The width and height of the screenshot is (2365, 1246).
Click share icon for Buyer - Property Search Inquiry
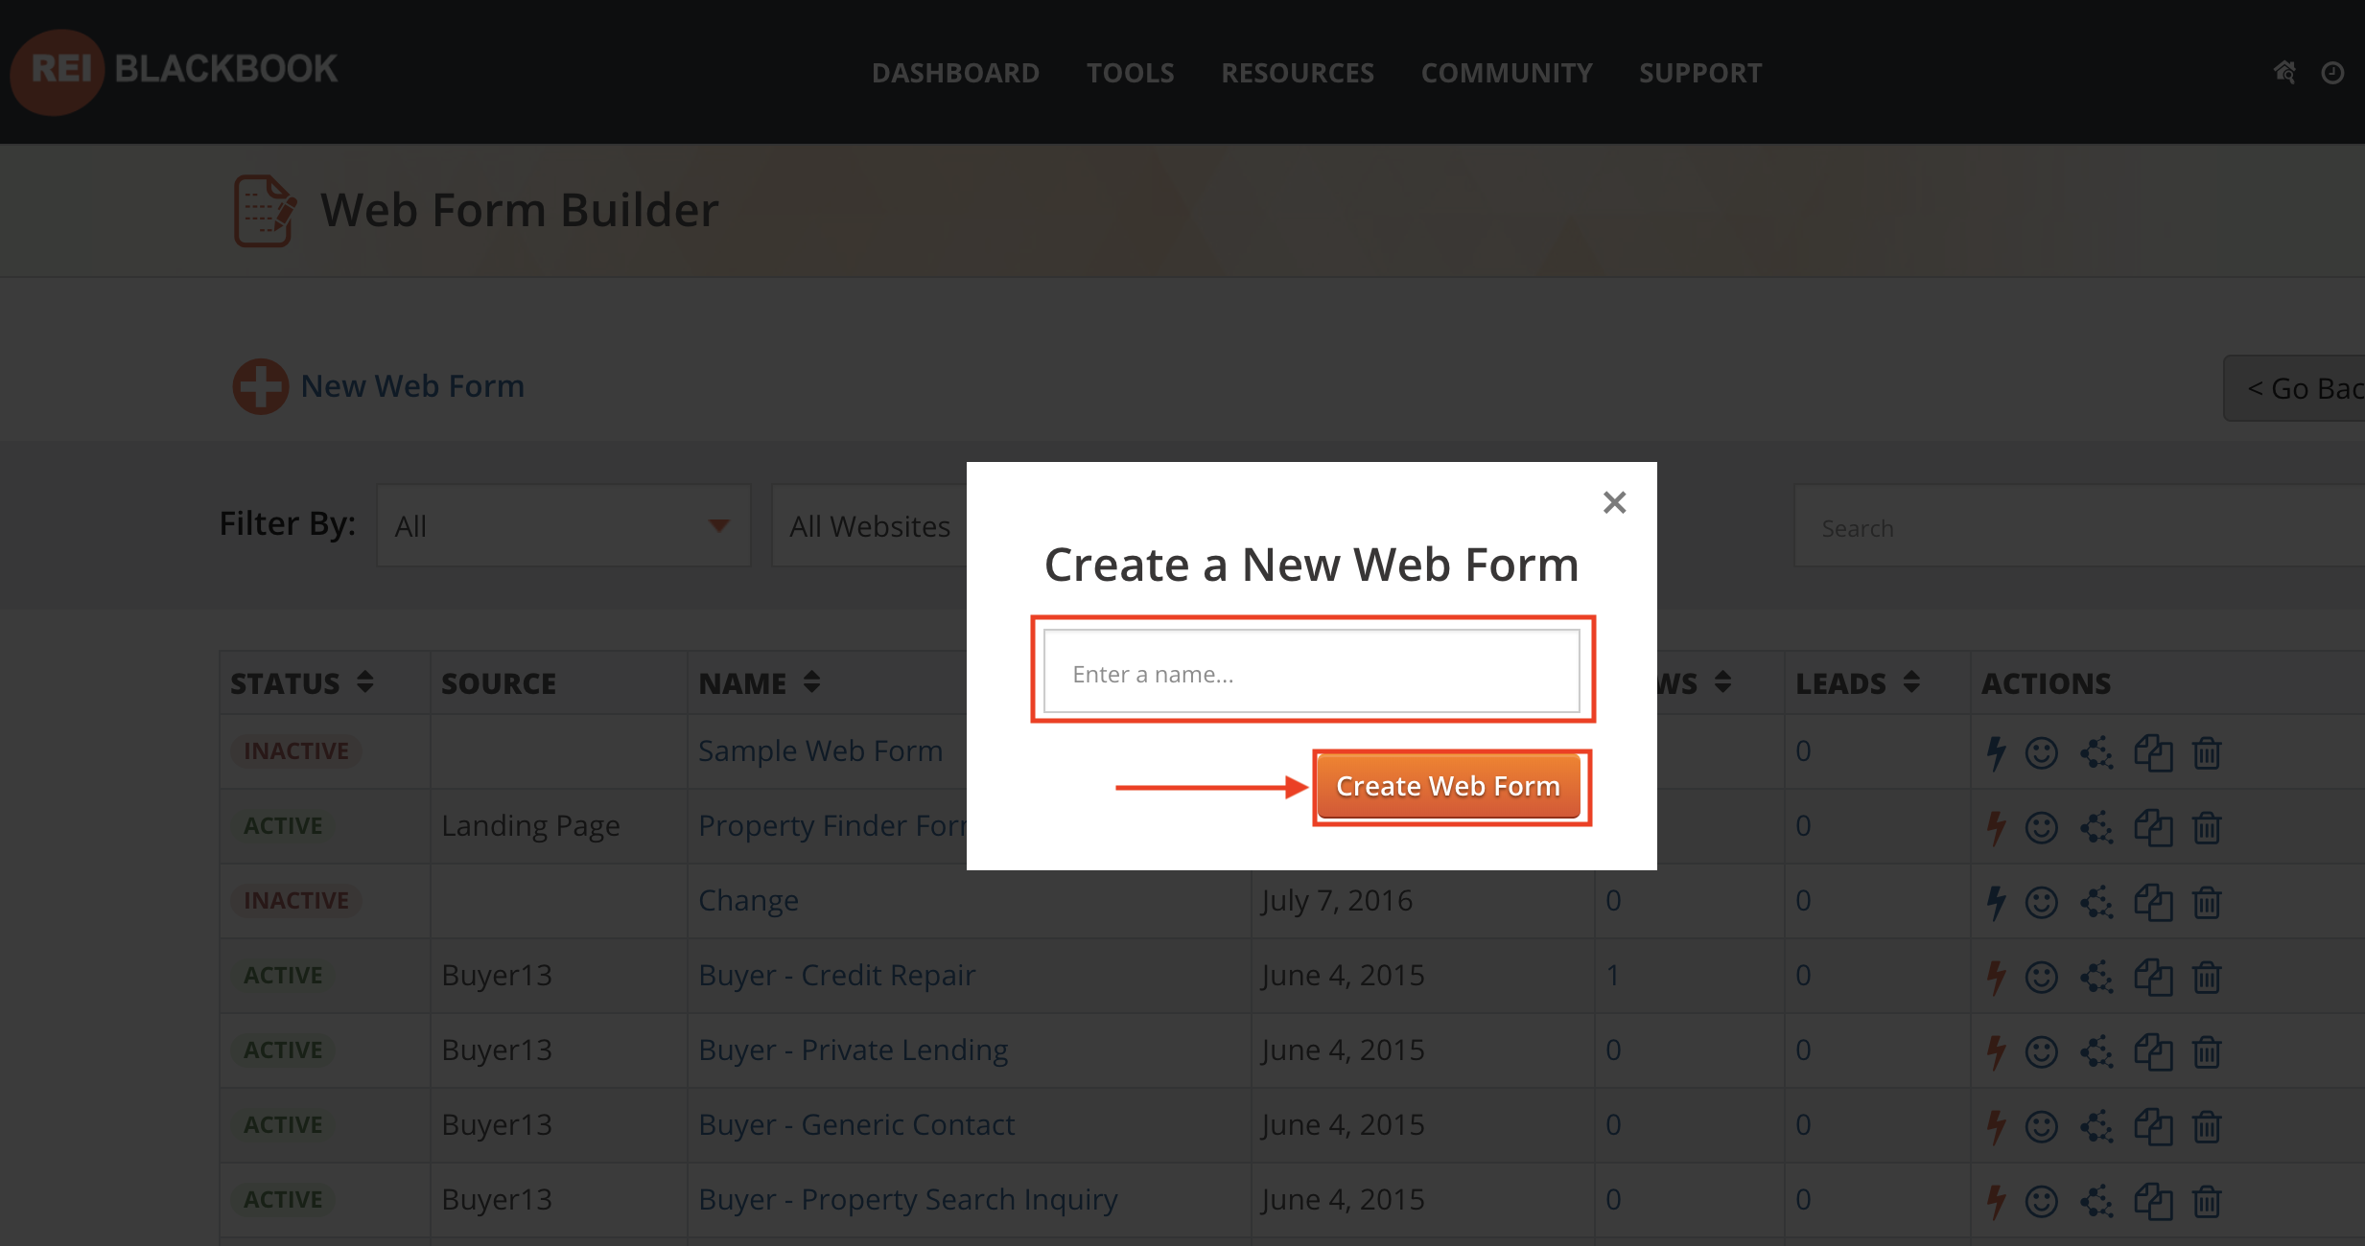point(2096,1201)
